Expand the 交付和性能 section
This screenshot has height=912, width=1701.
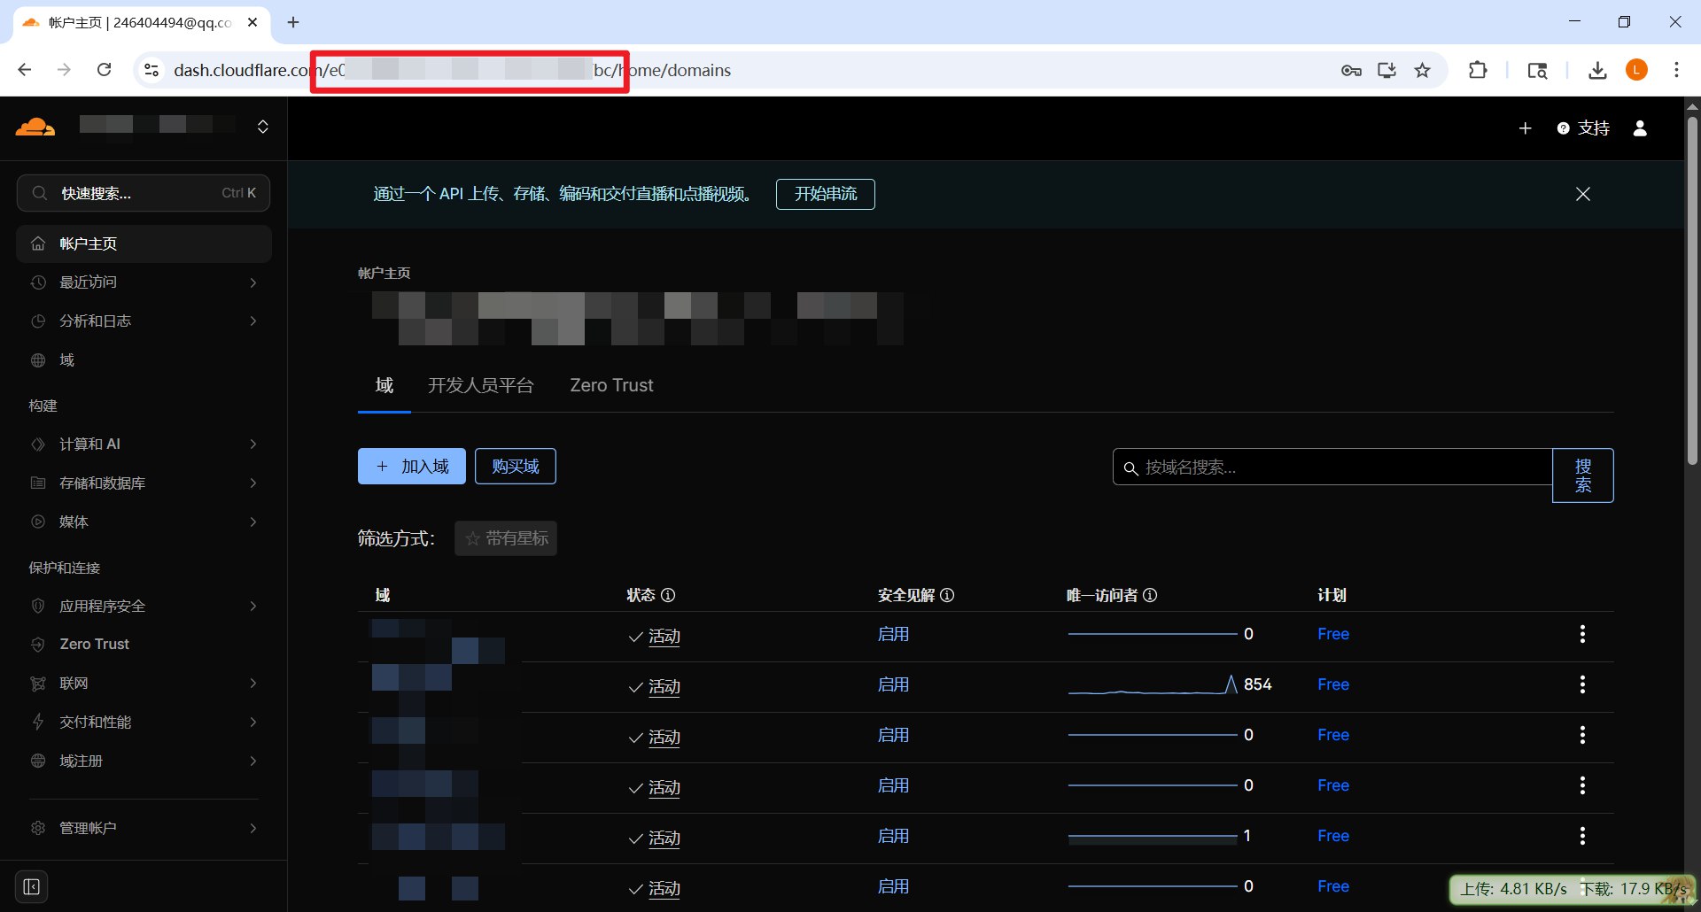tap(144, 723)
